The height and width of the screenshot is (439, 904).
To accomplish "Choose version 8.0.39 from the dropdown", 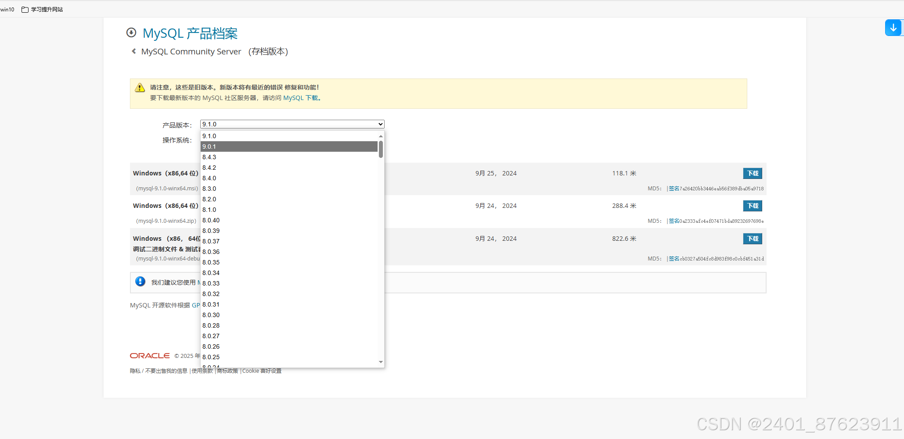I will [289, 231].
